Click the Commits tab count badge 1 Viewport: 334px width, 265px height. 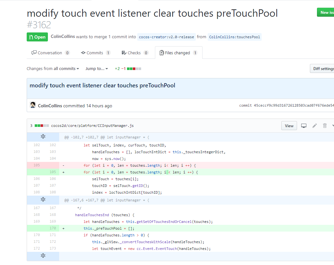point(108,53)
